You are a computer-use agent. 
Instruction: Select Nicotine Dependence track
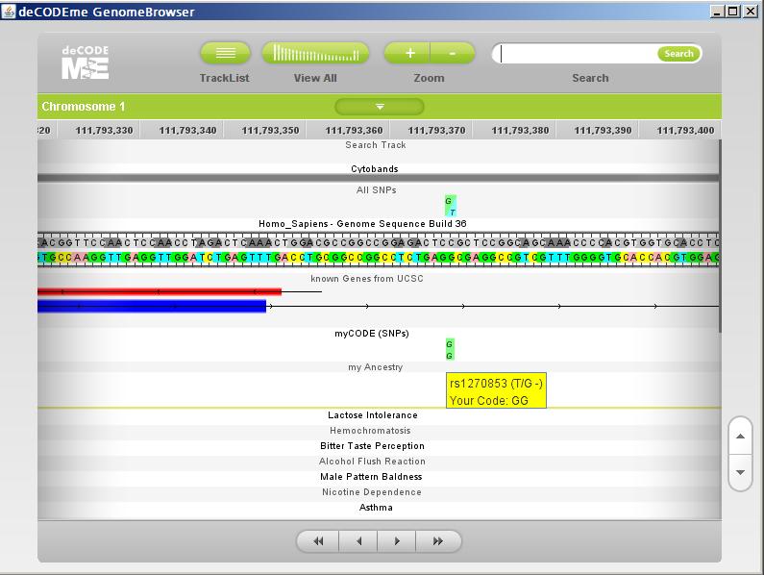click(x=372, y=492)
